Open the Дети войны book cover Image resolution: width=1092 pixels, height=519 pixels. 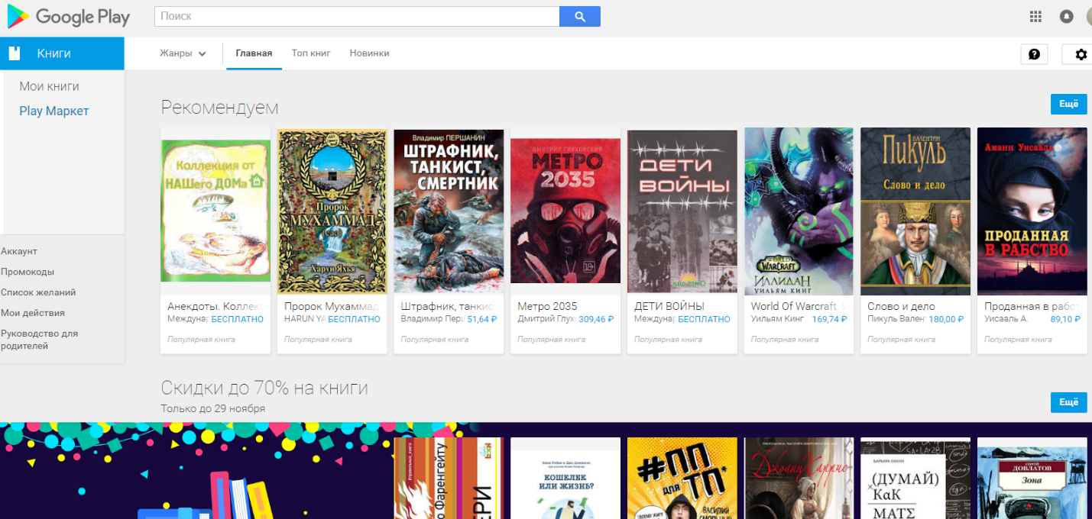point(682,211)
